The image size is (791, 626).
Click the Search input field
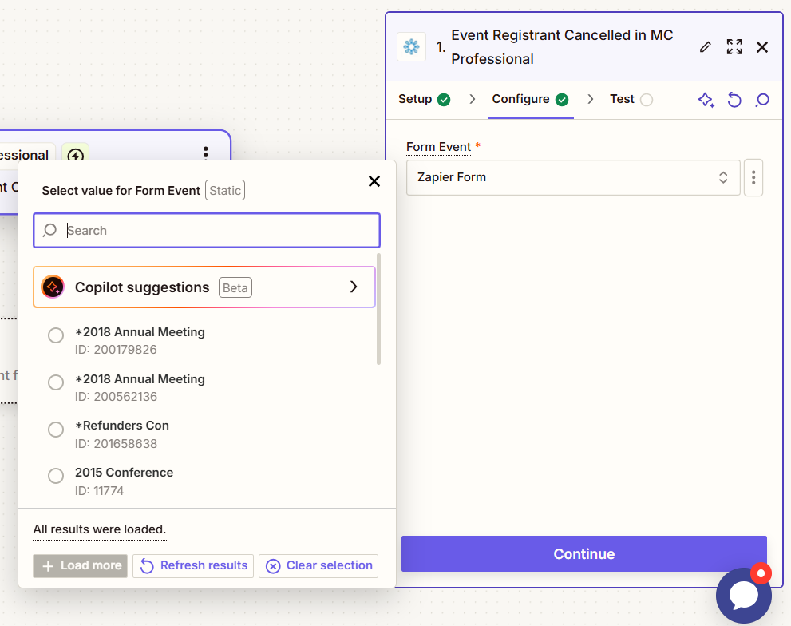(207, 230)
